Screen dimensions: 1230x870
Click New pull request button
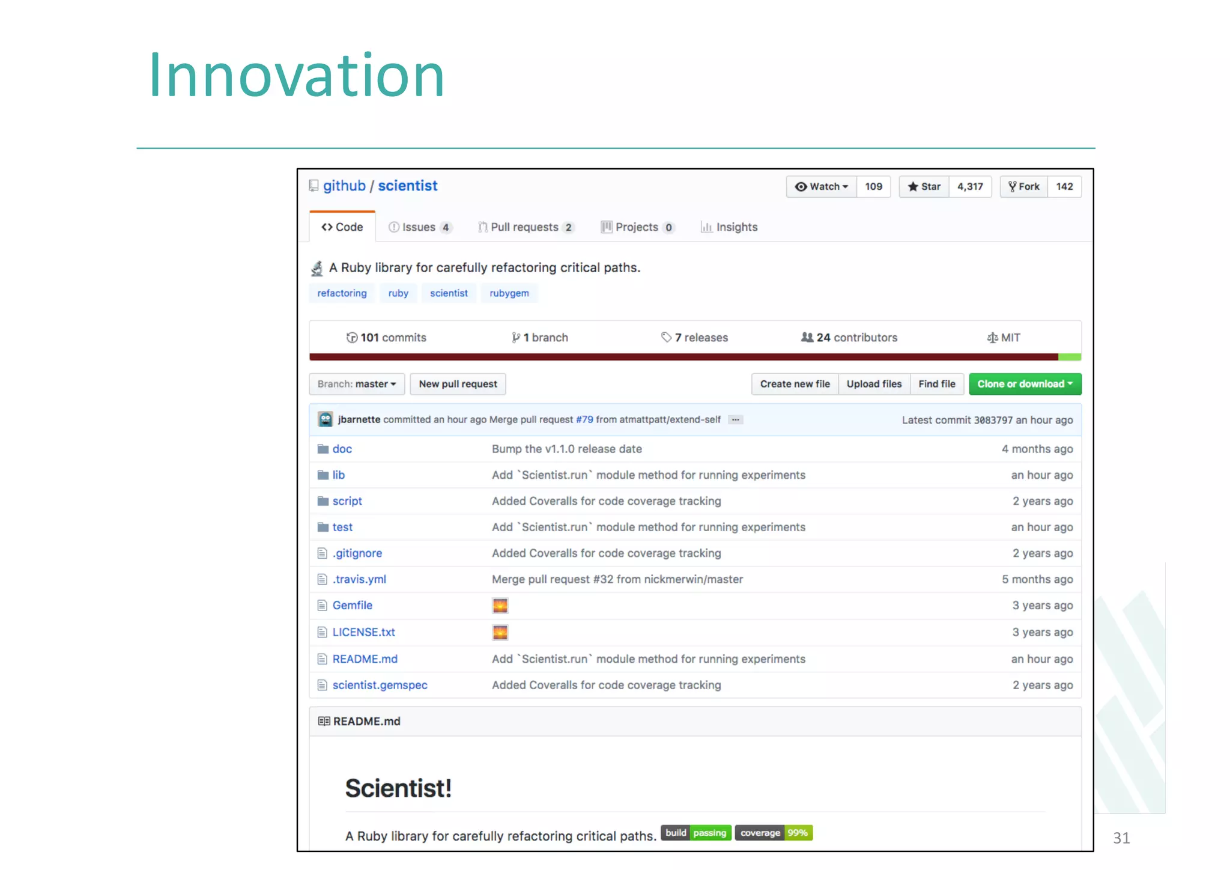point(458,384)
